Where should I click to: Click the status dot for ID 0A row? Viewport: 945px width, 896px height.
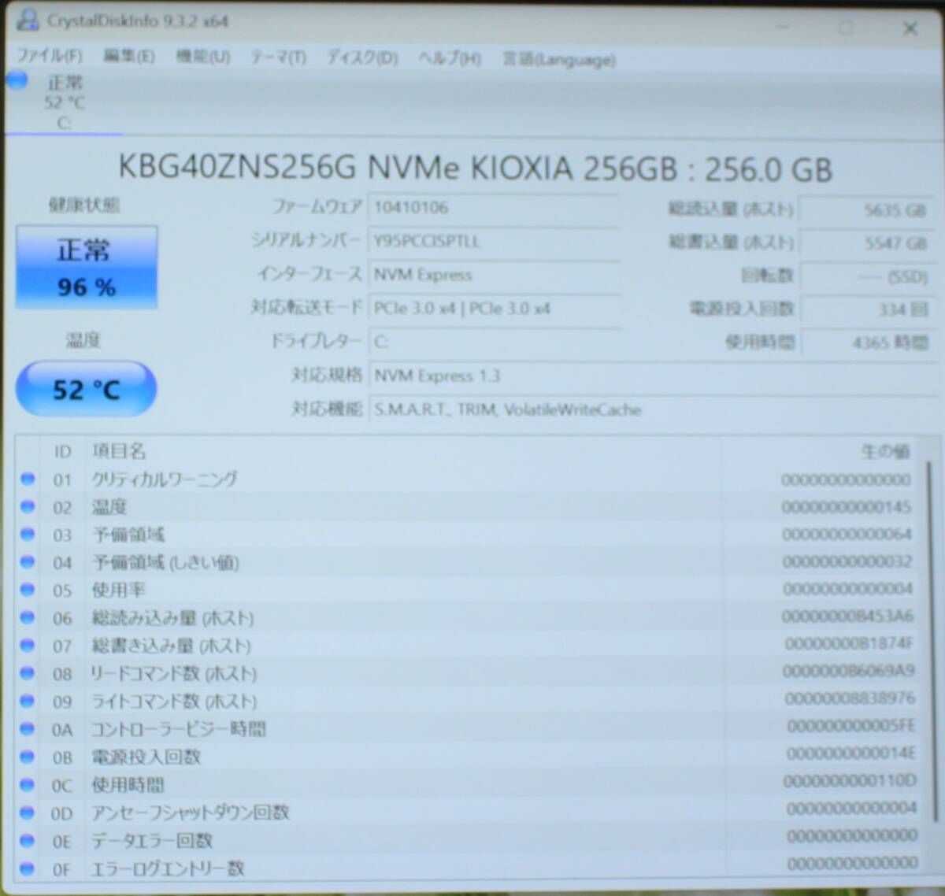(x=28, y=729)
